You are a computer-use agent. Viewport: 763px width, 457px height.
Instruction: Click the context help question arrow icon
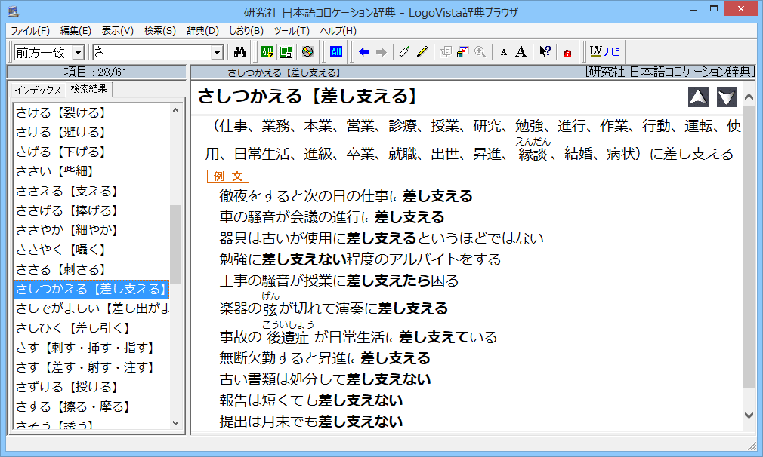coord(545,52)
